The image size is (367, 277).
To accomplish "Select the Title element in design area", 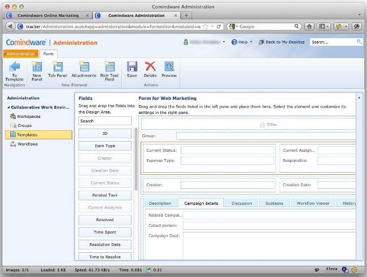I will coord(248,125).
